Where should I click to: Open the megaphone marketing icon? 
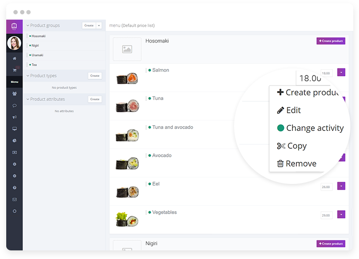pos(14,117)
